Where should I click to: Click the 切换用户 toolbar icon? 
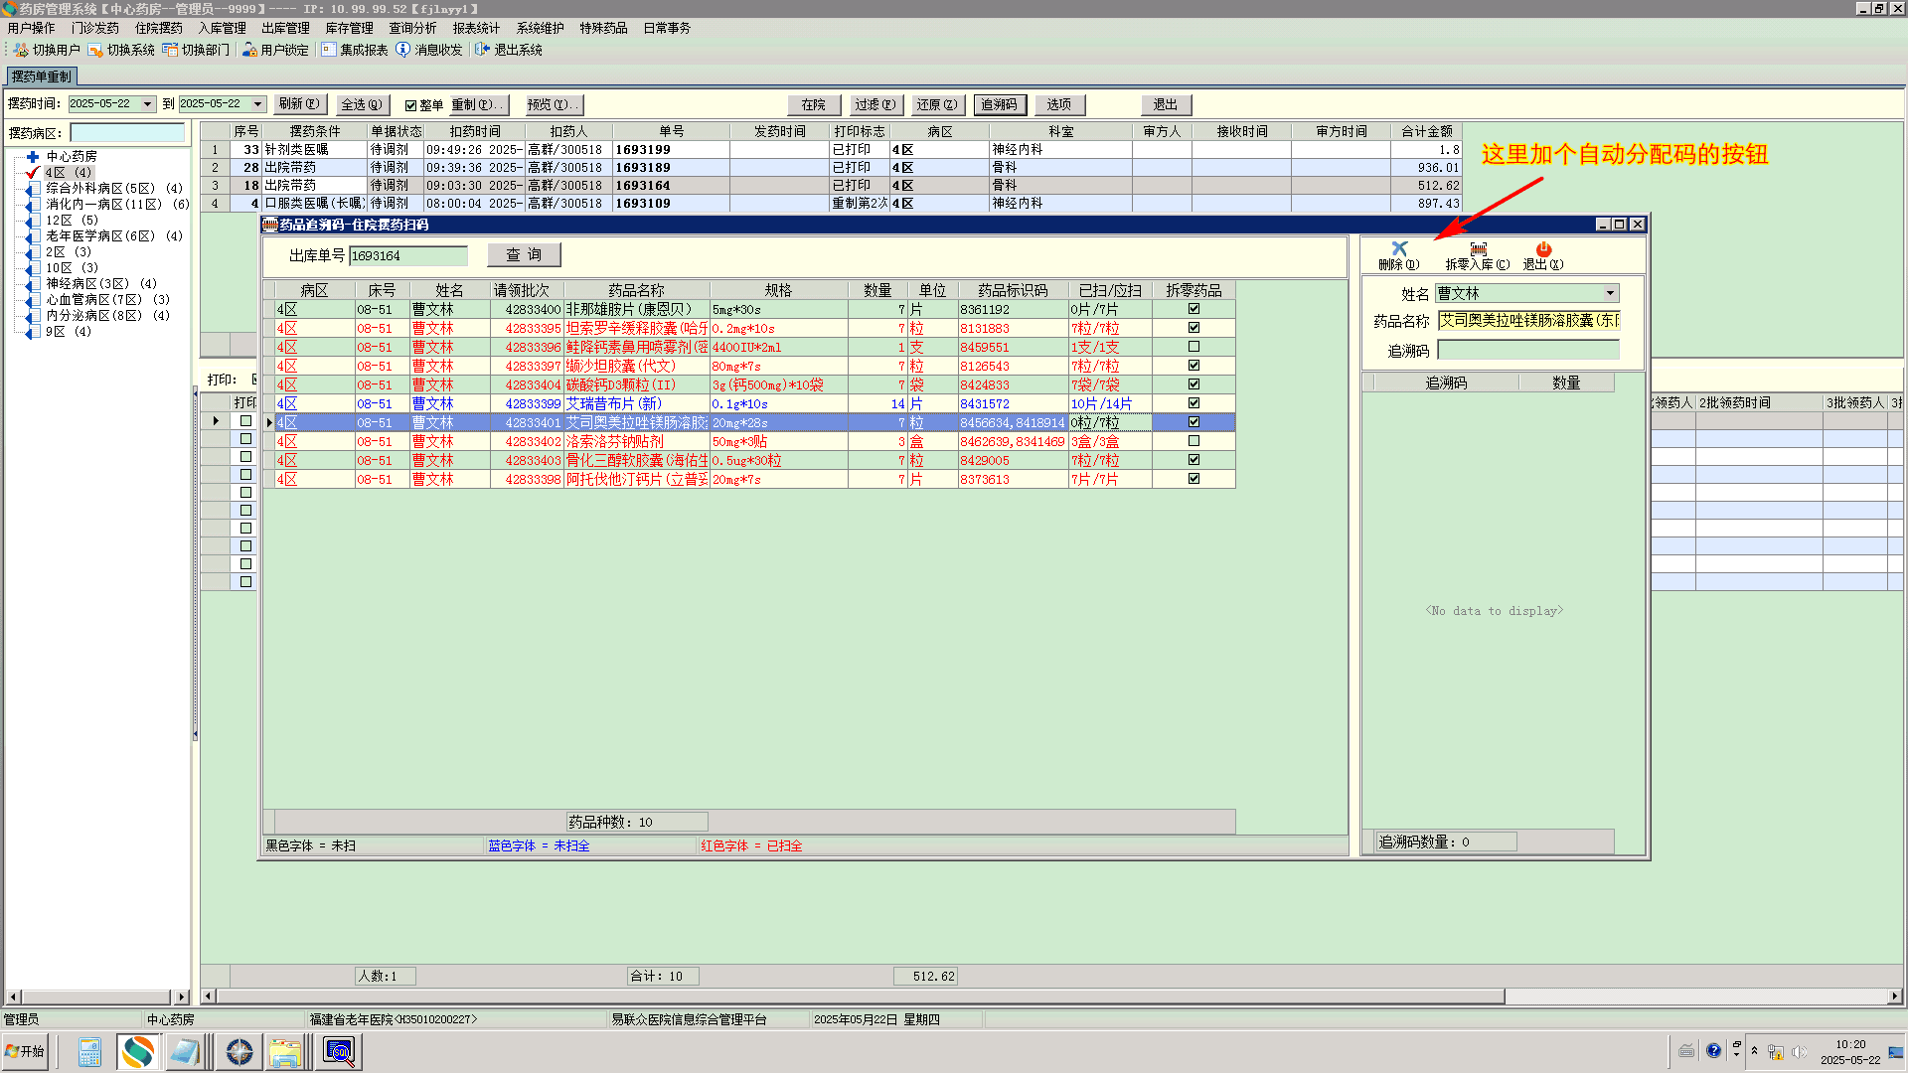[21, 50]
